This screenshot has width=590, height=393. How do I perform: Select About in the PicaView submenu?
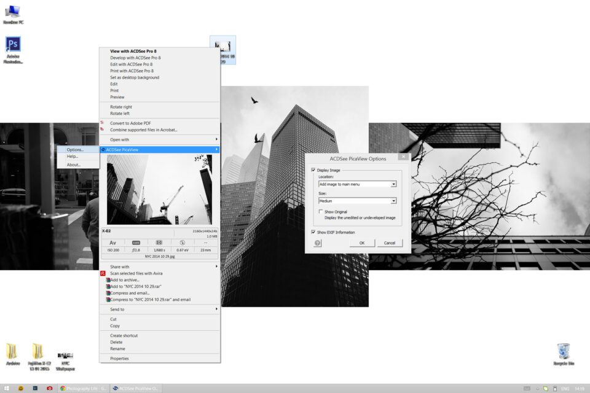tap(78, 165)
